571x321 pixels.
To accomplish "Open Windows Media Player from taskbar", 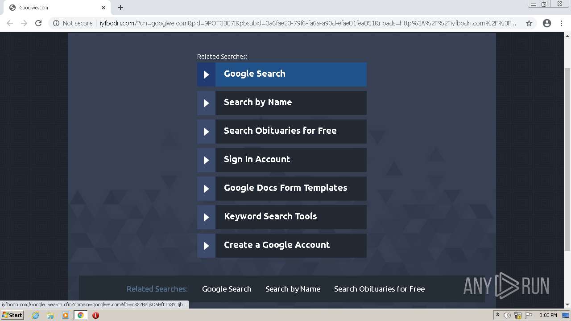I will tap(66, 315).
